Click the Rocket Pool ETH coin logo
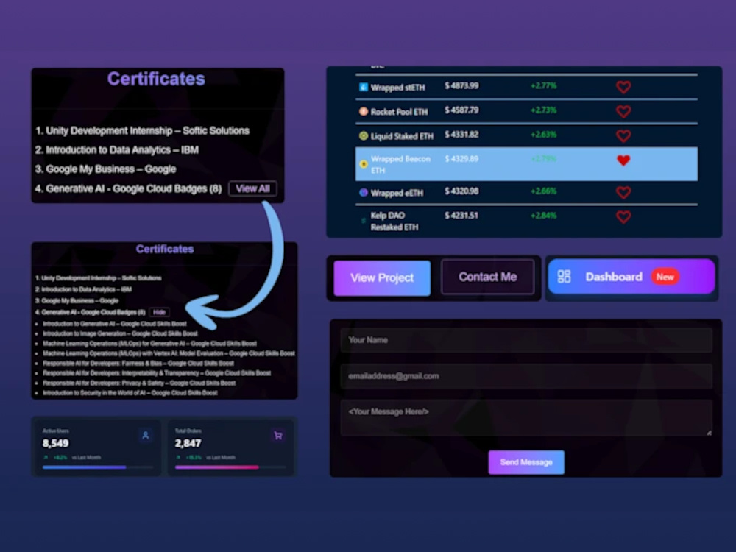 click(x=364, y=111)
